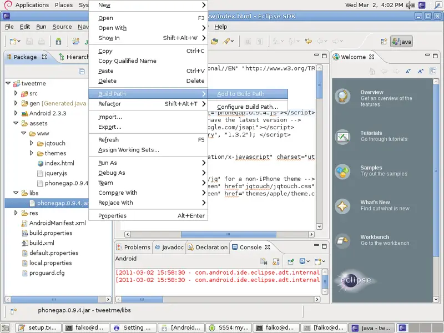Open the Tutorials icon
The width and height of the screenshot is (444, 333).
[x=342, y=137]
